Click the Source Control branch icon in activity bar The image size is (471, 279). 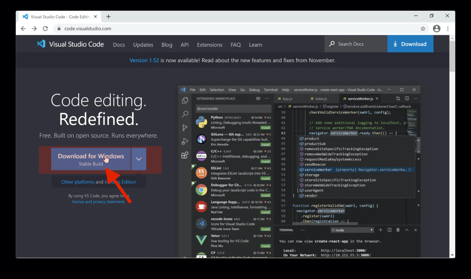point(185,128)
